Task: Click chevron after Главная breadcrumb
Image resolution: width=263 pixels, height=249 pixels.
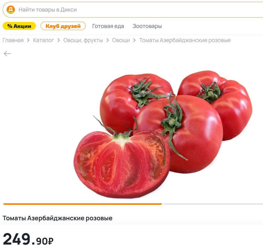Action: (x=28, y=40)
